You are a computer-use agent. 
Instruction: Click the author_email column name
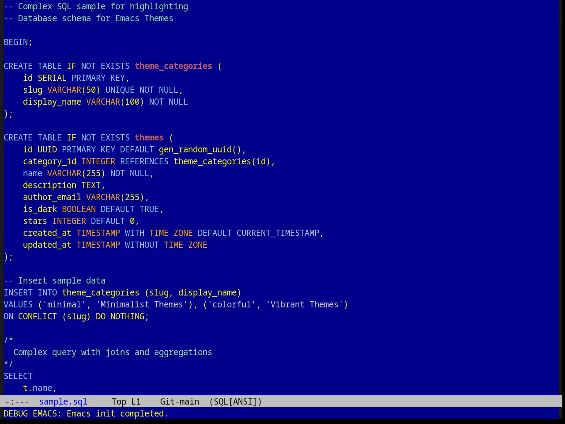[x=52, y=197]
